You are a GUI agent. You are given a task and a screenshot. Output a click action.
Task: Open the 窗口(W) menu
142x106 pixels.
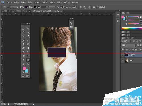click(x=67, y=3)
